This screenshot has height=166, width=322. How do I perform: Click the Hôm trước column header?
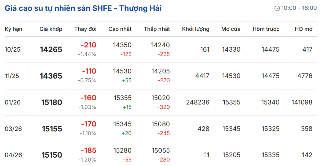[266, 29]
